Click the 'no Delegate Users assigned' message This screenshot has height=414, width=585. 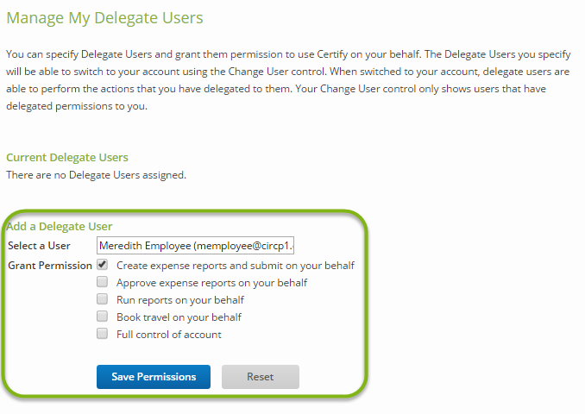(96, 175)
